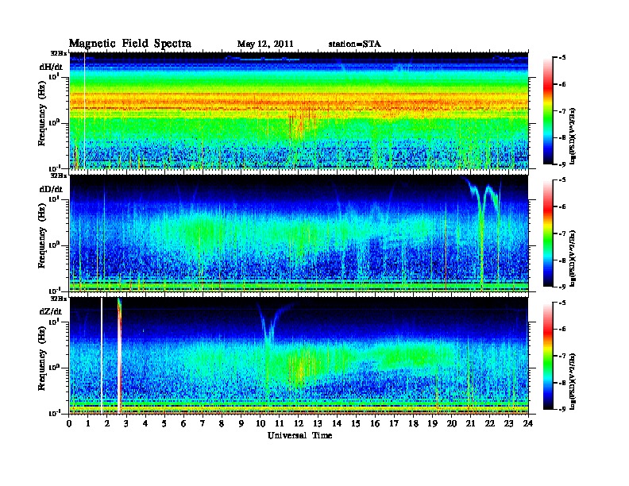629x486 pixels.
Task: Click hour 6 on the Universal Time axis
Action: (x=183, y=424)
